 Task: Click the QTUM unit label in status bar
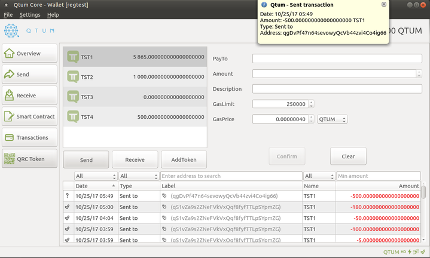[391, 252]
